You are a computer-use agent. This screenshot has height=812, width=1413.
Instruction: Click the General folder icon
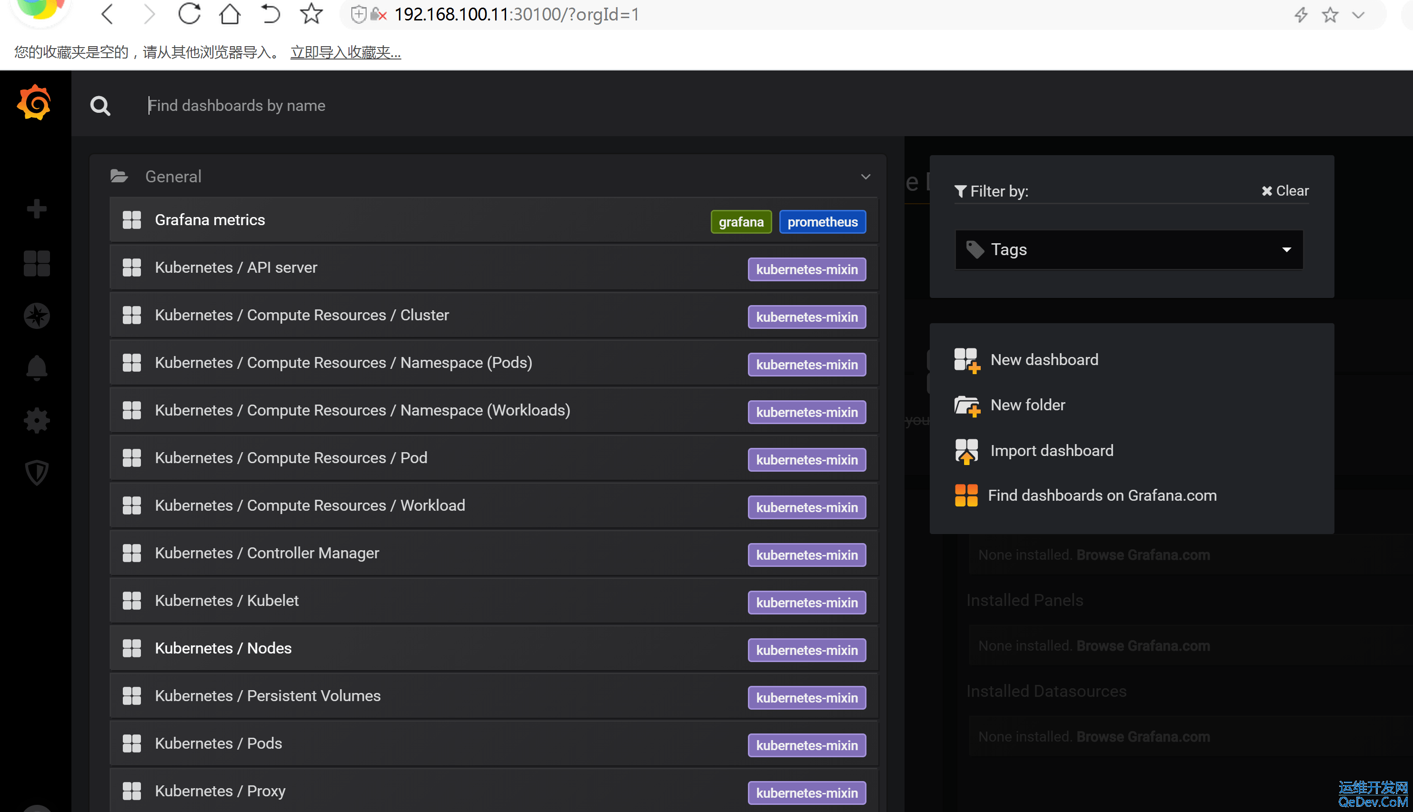click(x=119, y=176)
